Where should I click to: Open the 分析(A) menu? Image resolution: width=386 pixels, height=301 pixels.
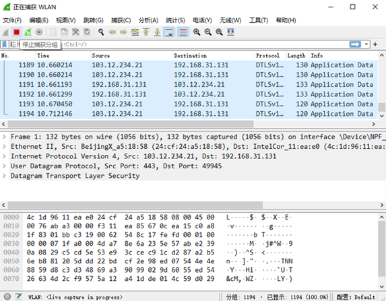tap(148, 20)
